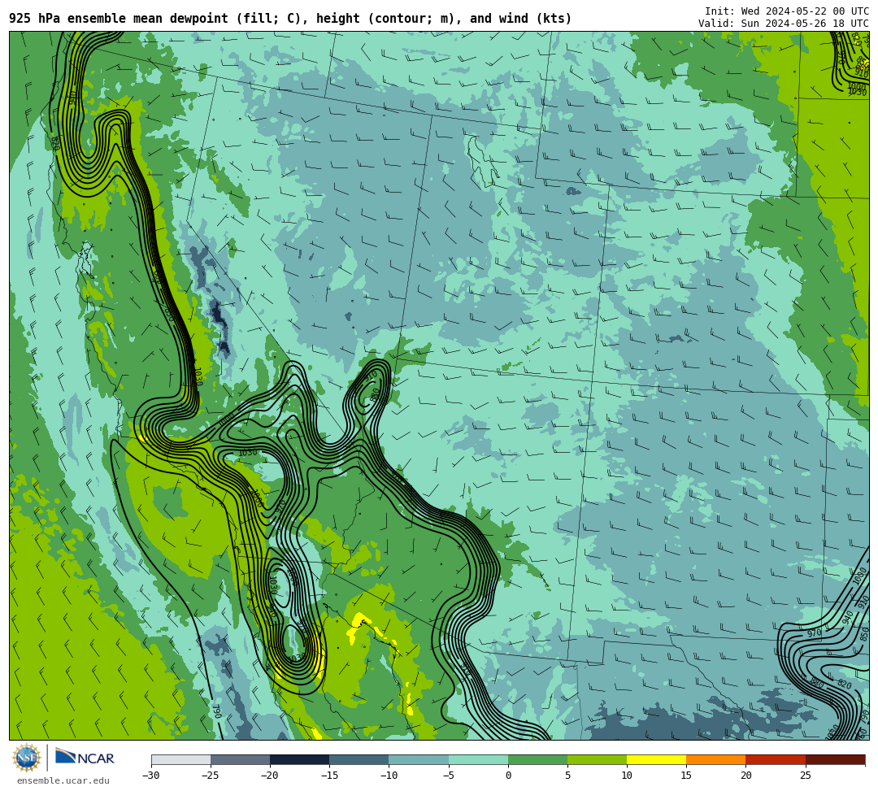Select the mint -5 to 0 swatch
Screen dimensions: 878x791
pos(478,759)
